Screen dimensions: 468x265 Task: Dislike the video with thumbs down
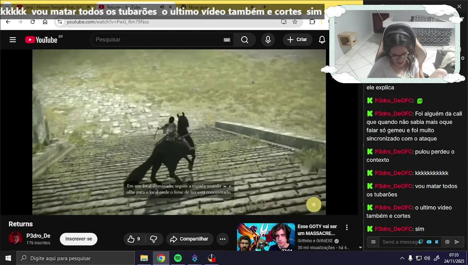click(x=154, y=239)
